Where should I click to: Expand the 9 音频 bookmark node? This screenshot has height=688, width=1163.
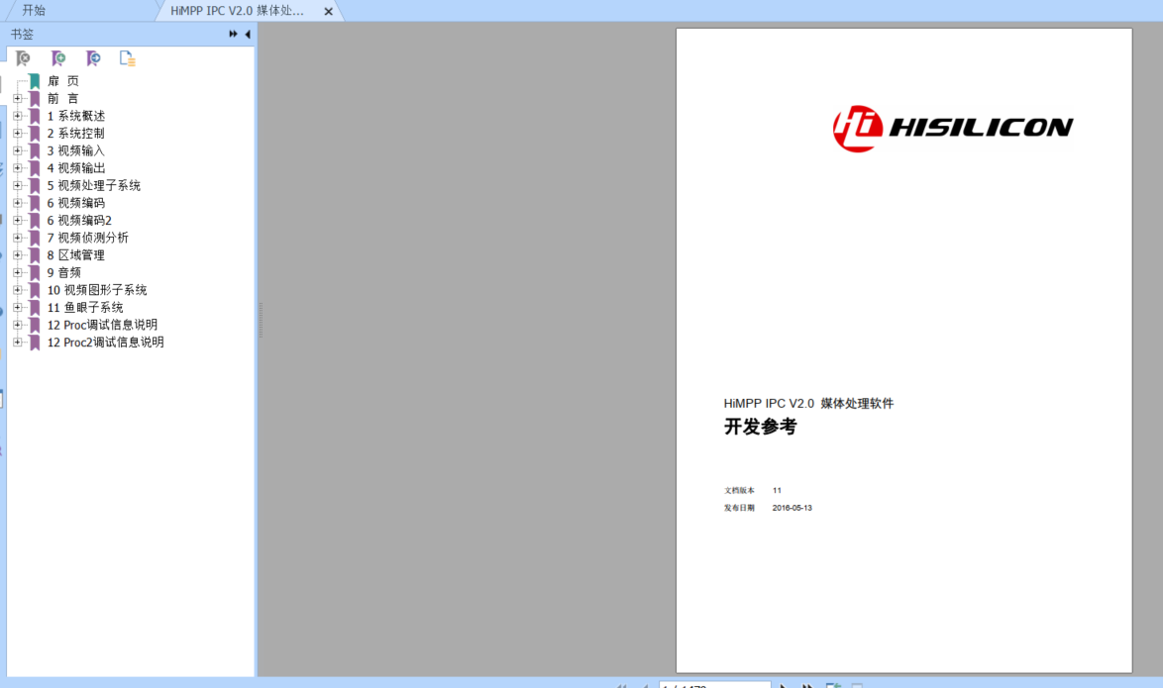[x=18, y=272]
